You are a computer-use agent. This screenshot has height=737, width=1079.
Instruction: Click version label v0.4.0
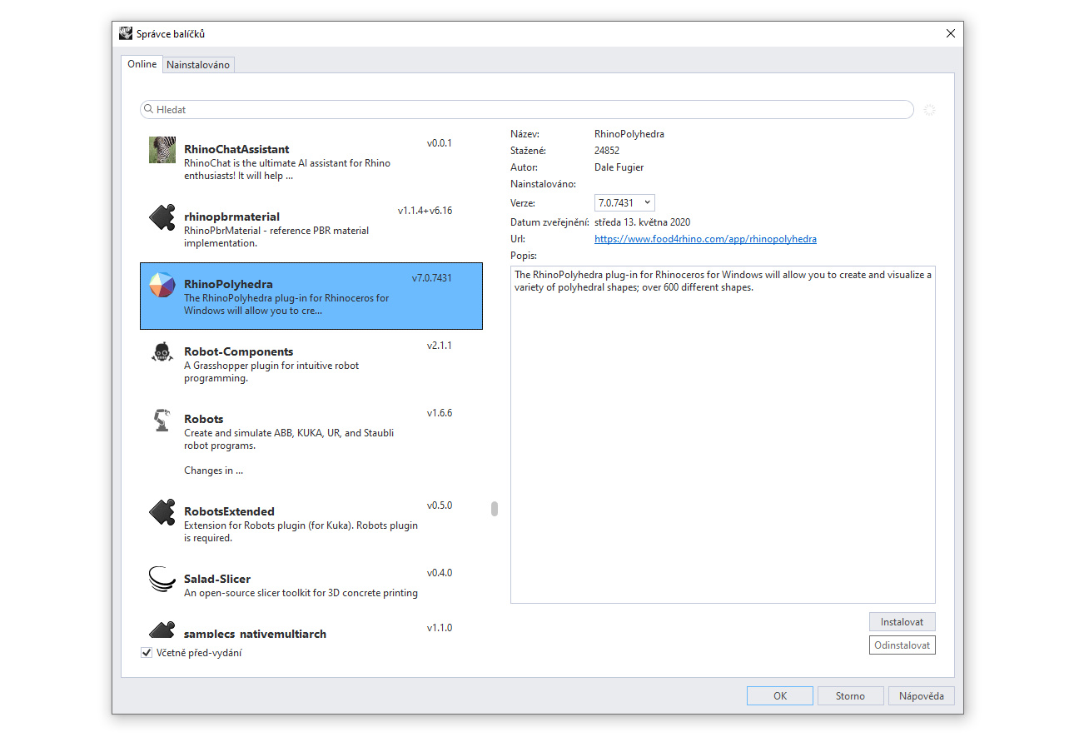click(x=440, y=573)
